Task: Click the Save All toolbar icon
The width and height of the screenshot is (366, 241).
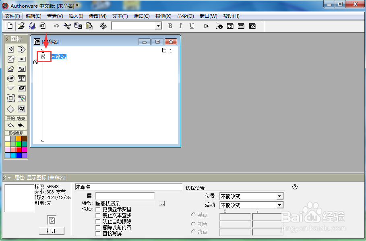Action: tap(32, 26)
